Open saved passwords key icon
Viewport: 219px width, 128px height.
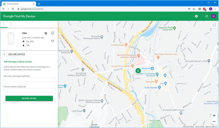[189, 9]
